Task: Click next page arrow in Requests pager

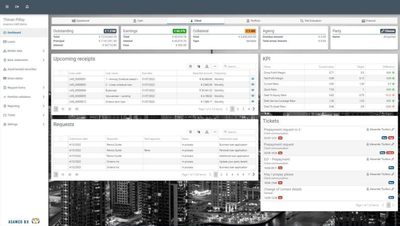Action: [253, 174]
